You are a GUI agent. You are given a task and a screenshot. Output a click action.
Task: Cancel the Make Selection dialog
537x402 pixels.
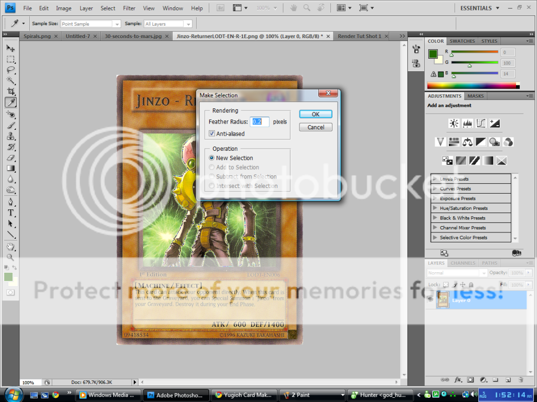315,127
